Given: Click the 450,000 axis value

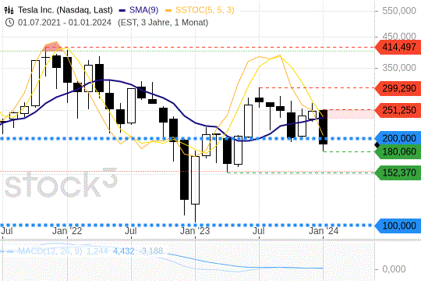Looking at the screenshot, I should 399,37.
